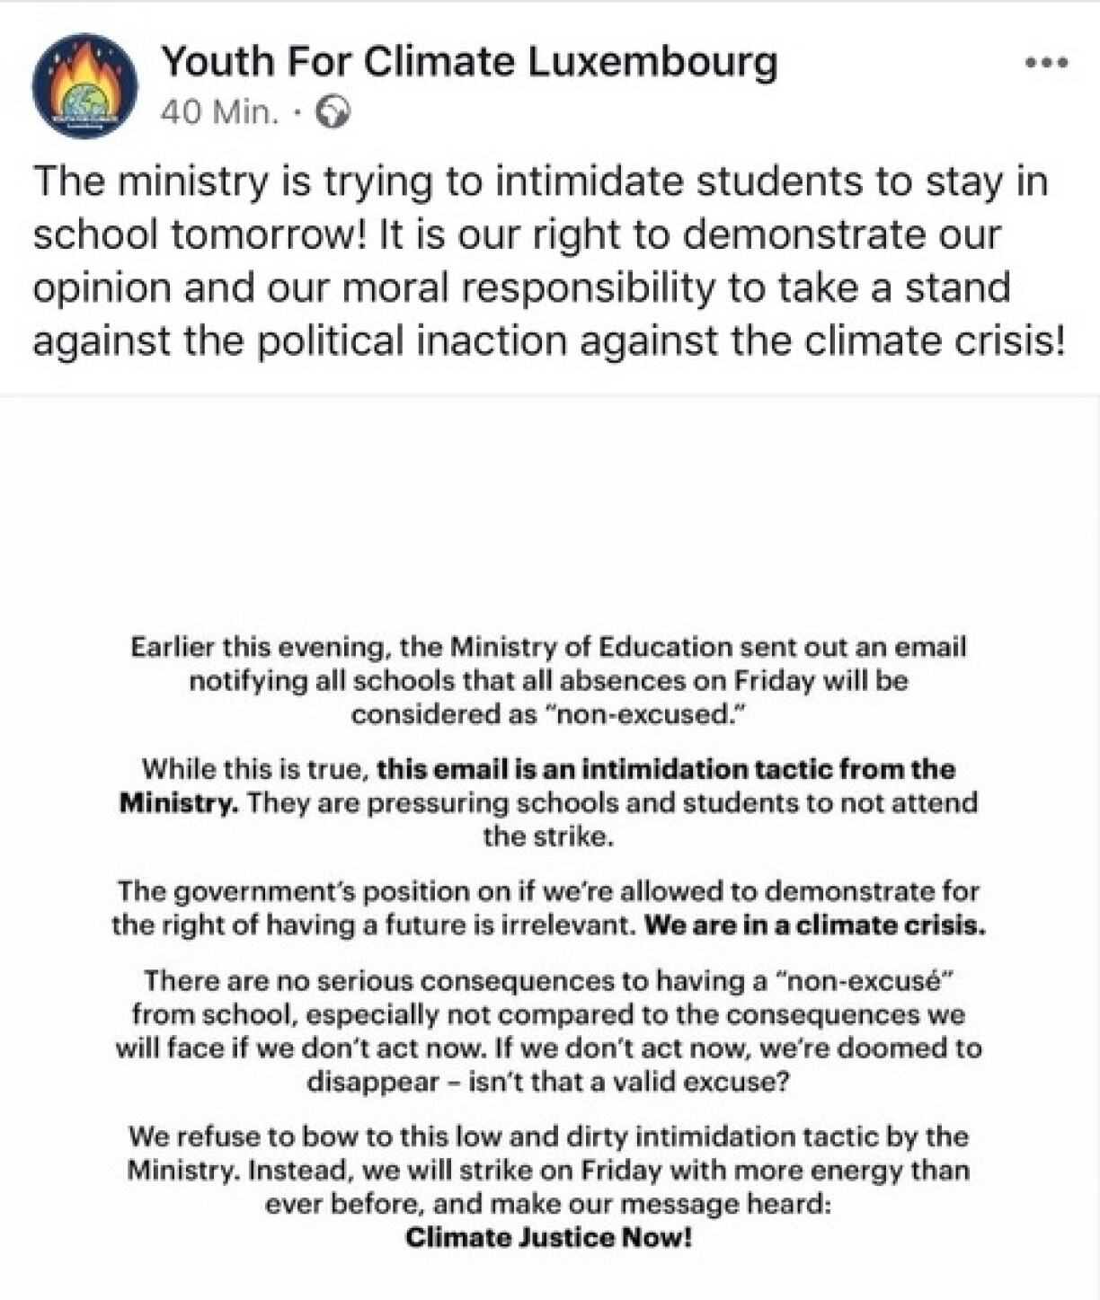Click the "40 Min." post timestamp
This screenshot has height=1300, width=1100.
pos(219,112)
